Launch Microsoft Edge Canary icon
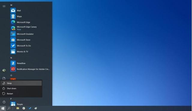 pos(13,28)
